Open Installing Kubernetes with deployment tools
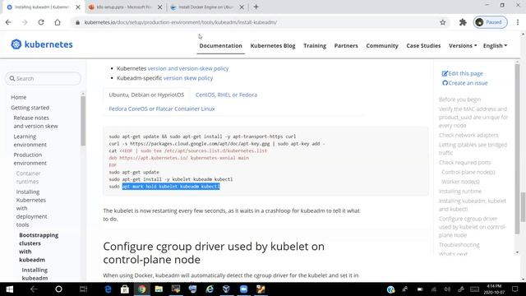Viewport: 526px width, 296px height. [31, 208]
